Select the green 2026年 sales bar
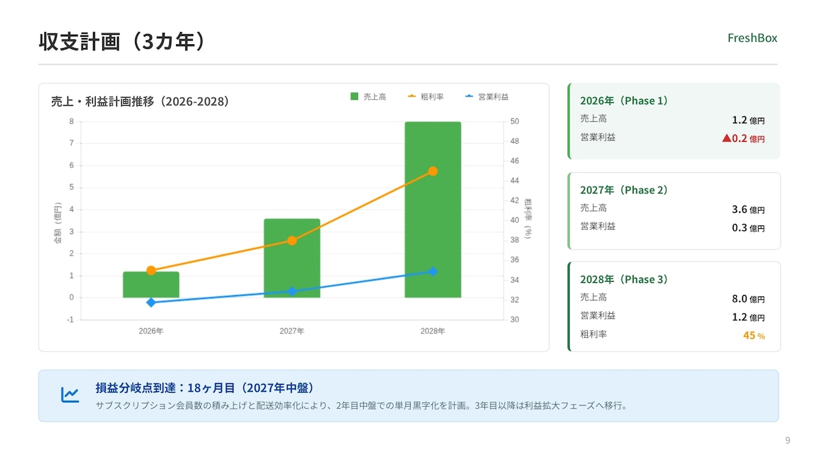The width and height of the screenshot is (816, 459). pyautogui.click(x=151, y=284)
